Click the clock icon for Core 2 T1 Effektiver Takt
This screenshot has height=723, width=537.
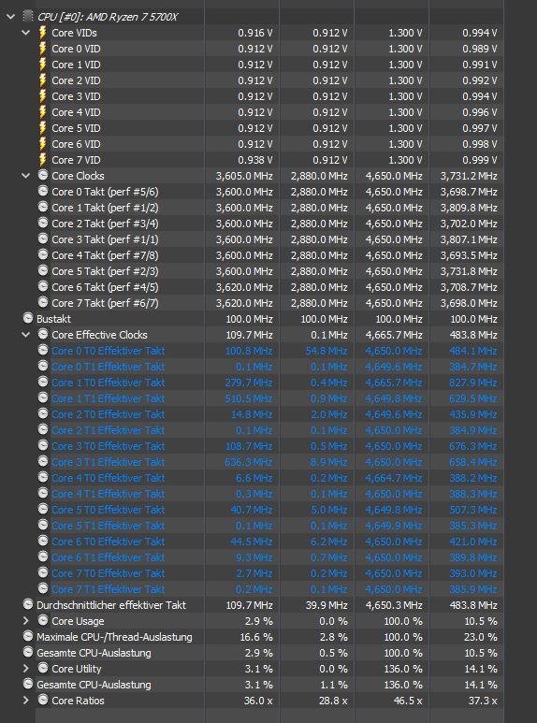coord(43,429)
